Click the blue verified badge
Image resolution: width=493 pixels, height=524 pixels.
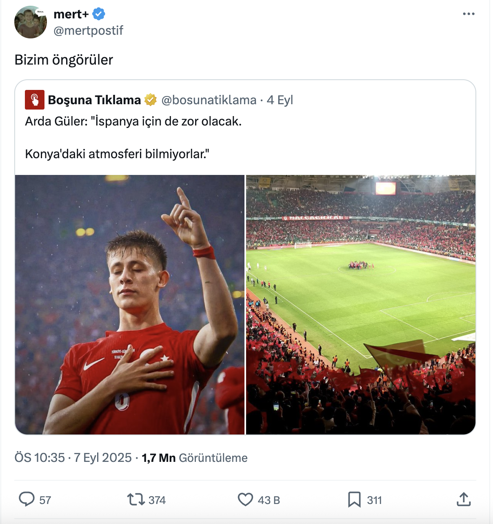(99, 14)
